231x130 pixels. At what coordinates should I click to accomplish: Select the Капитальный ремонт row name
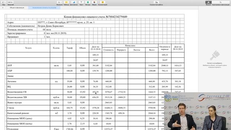click(28, 113)
